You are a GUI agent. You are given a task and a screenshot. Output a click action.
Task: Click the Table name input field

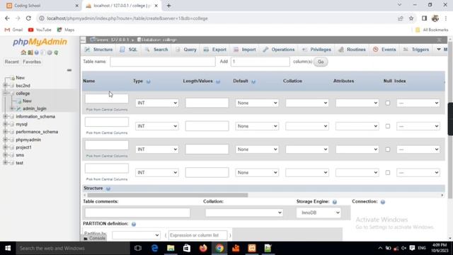click(163, 62)
